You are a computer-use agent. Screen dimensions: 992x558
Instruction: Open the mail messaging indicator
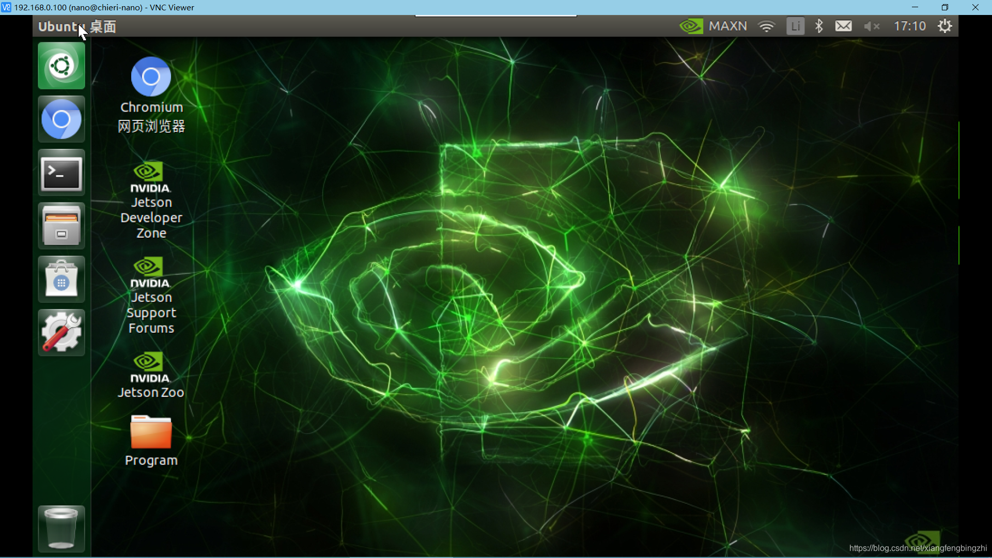843,26
